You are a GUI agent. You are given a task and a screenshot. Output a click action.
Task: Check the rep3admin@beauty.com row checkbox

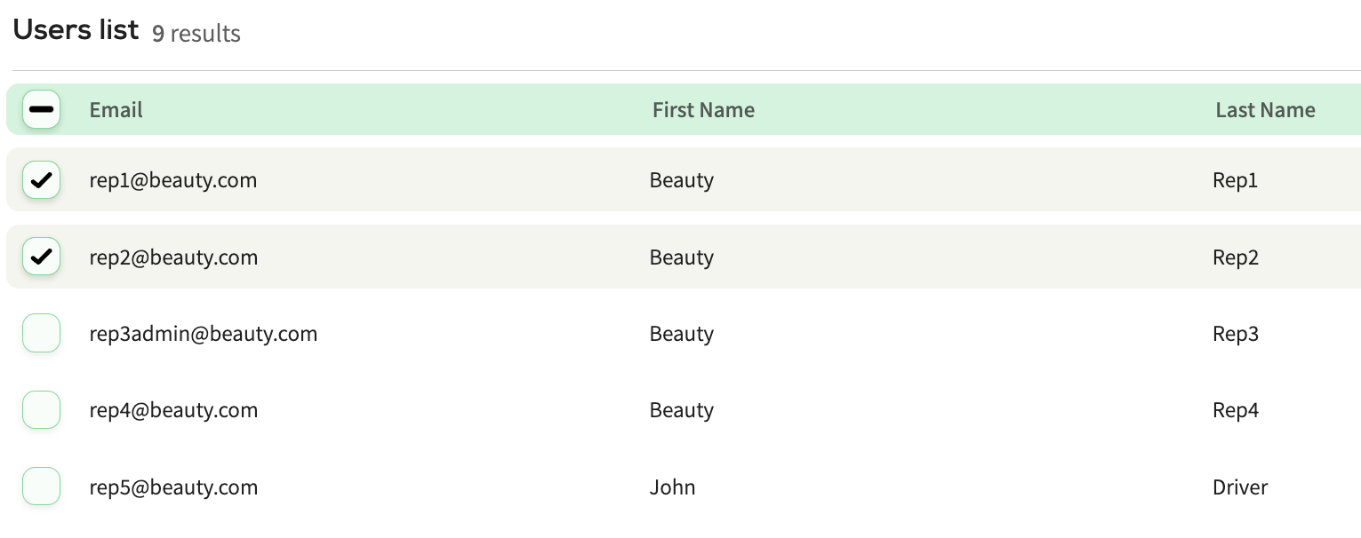coord(41,334)
